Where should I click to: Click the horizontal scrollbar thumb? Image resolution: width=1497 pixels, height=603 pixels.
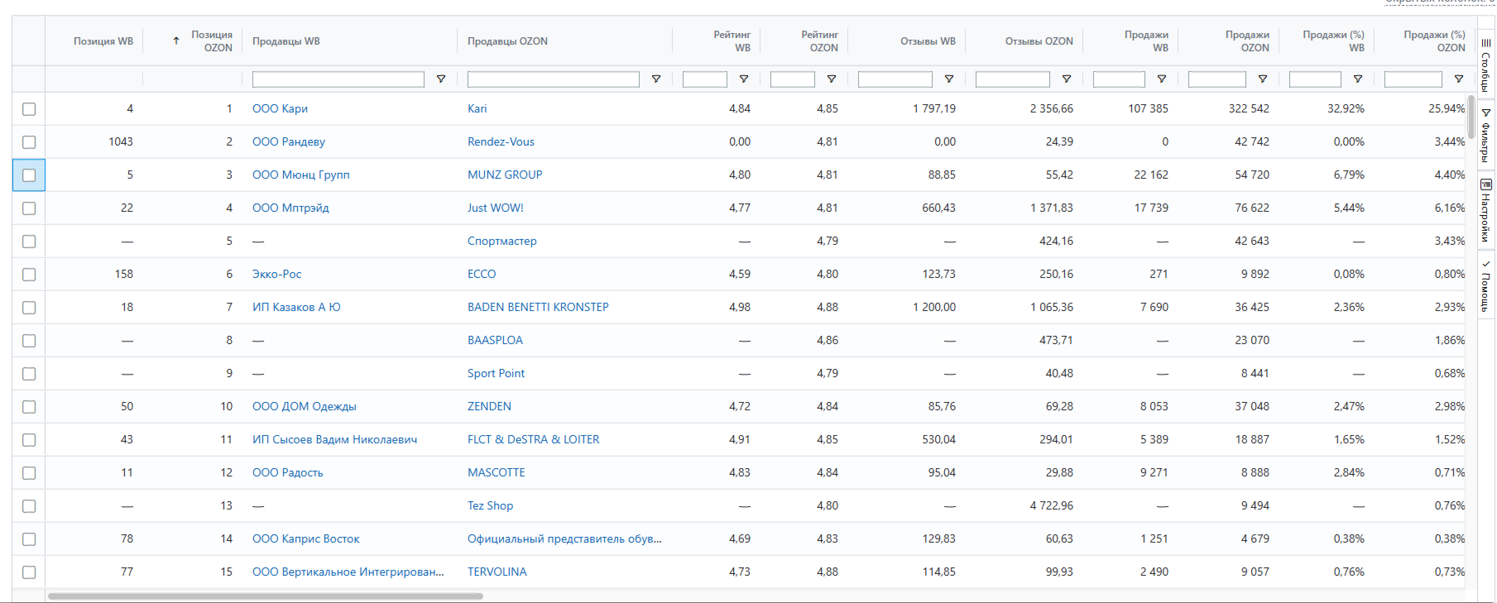[266, 596]
